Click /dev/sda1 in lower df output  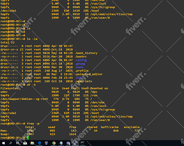pyautogui.click(x=8, y=113)
